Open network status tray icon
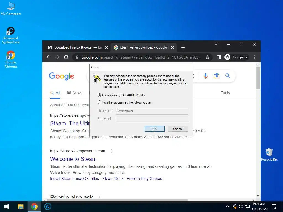Viewport: 283px width, 212px height. 247,206
